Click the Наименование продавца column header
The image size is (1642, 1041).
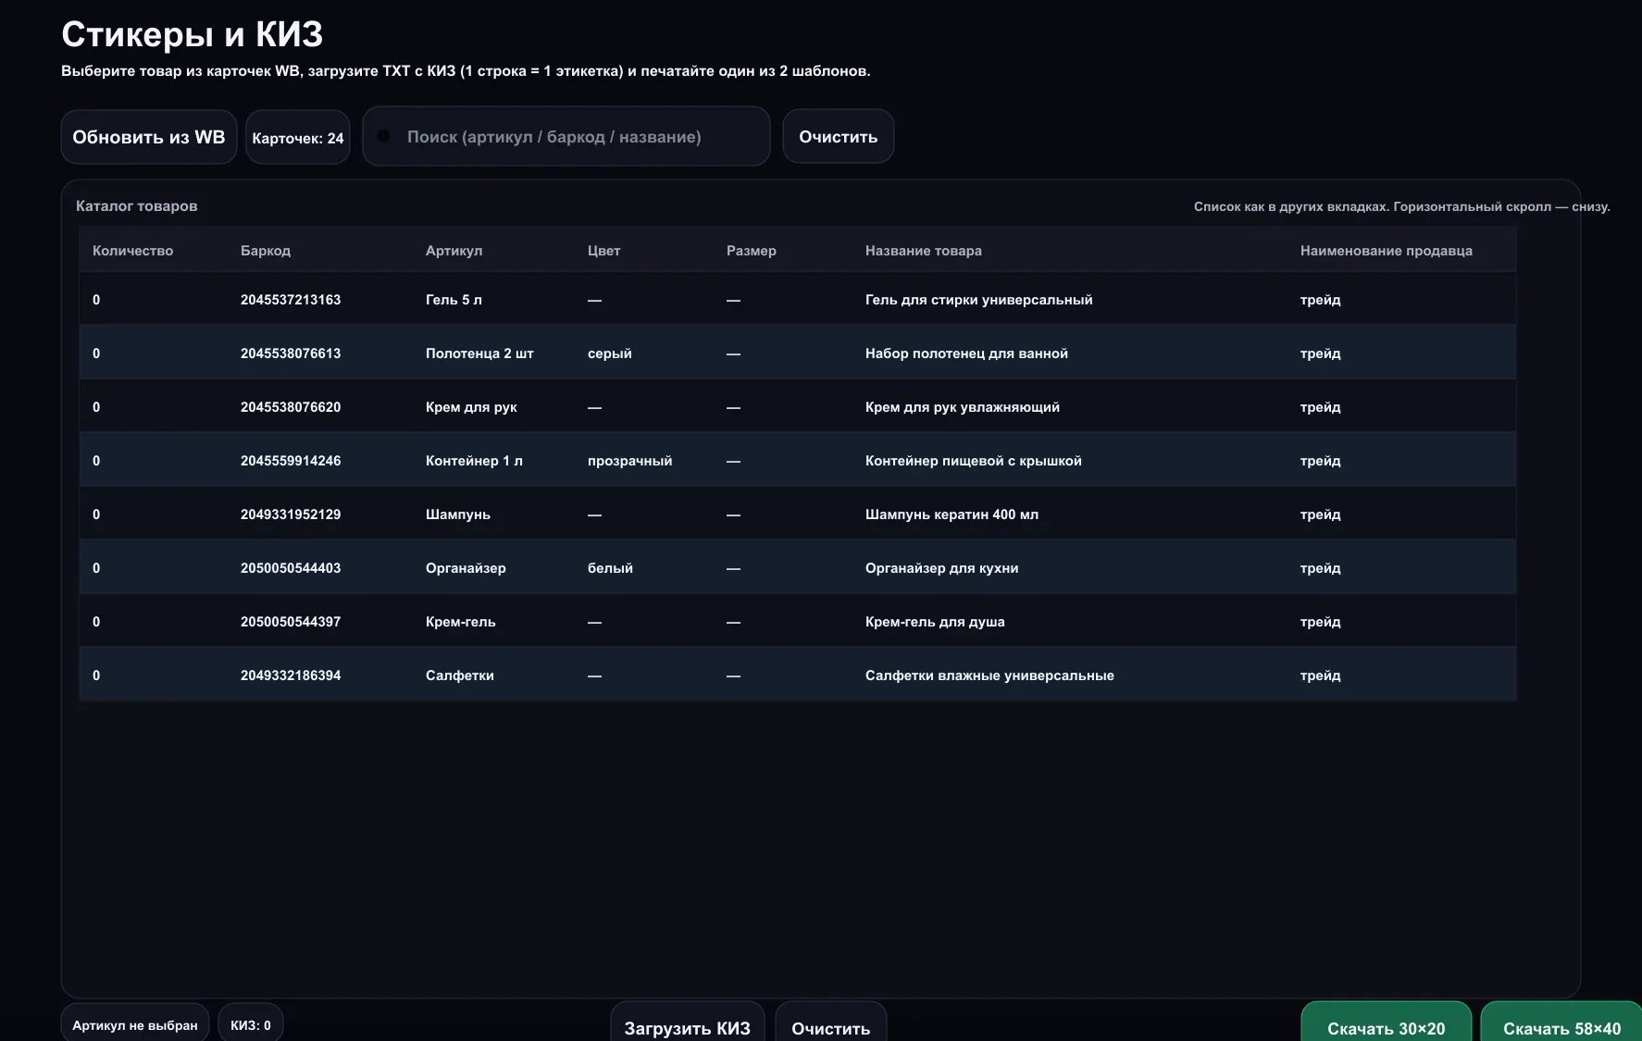[1387, 251]
